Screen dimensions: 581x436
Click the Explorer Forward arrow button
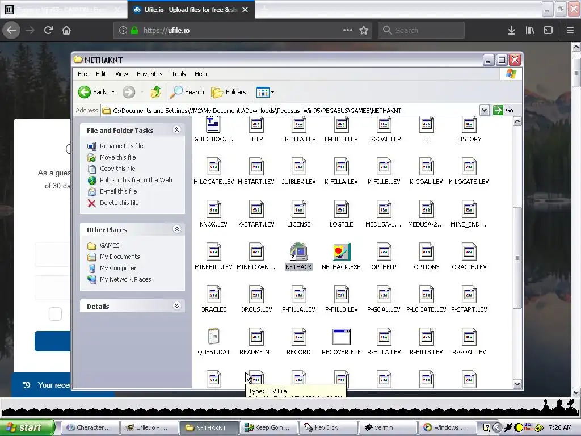coord(129,92)
